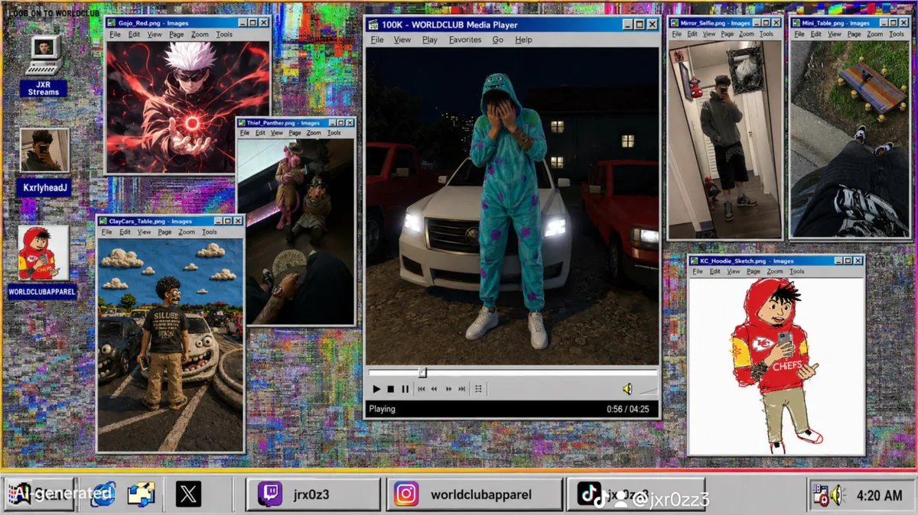Launch Internet Explorer from the taskbar
This screenshot has height=515, width=918.
[103, 494]
